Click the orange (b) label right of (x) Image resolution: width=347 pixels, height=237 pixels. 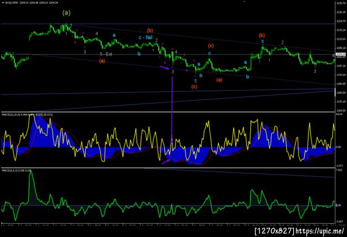[262, 35]
